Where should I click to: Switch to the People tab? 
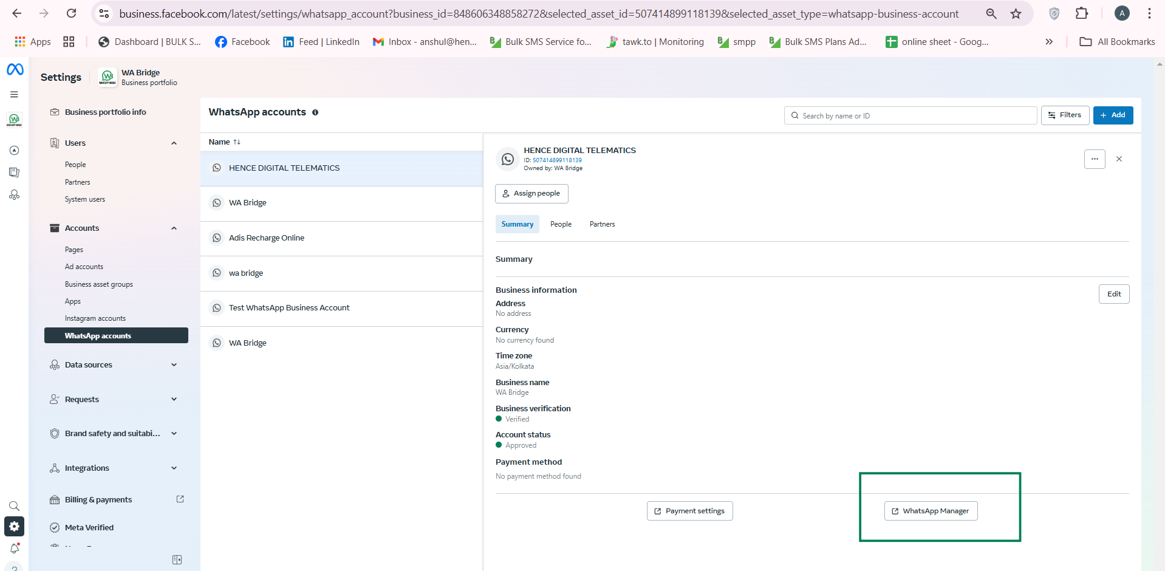pos(561,224)
